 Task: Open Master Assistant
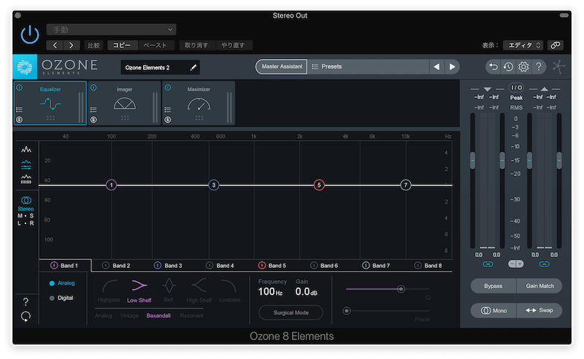[x=282, y=66]
